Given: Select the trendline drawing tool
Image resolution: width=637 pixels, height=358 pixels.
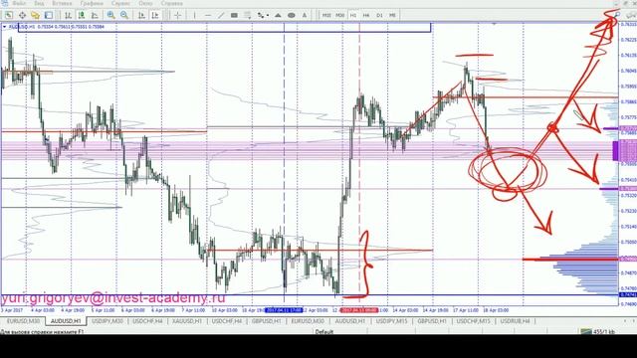Looking at the screenshot, I should [221, 16].
